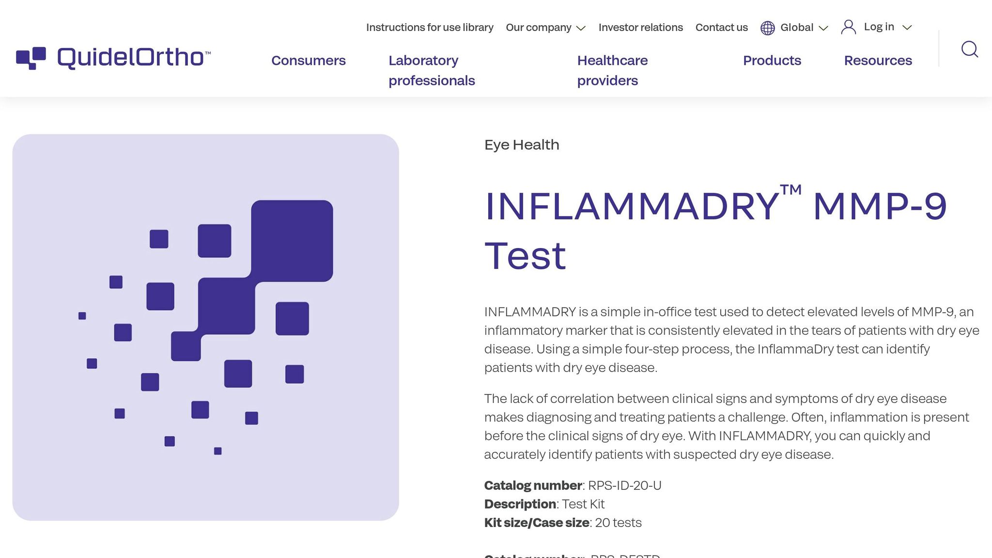This screenshot has width=992, height=558.
Task: Click the Contact us link
Action: pyautogui.click(x=721, y=28)
